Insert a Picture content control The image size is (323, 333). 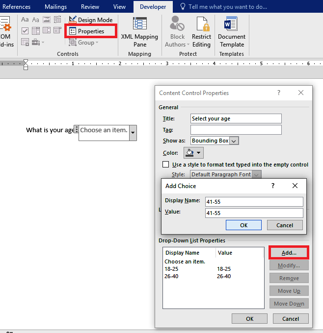[47, 20]
